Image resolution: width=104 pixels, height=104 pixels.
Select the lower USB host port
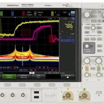pos(36,97)
